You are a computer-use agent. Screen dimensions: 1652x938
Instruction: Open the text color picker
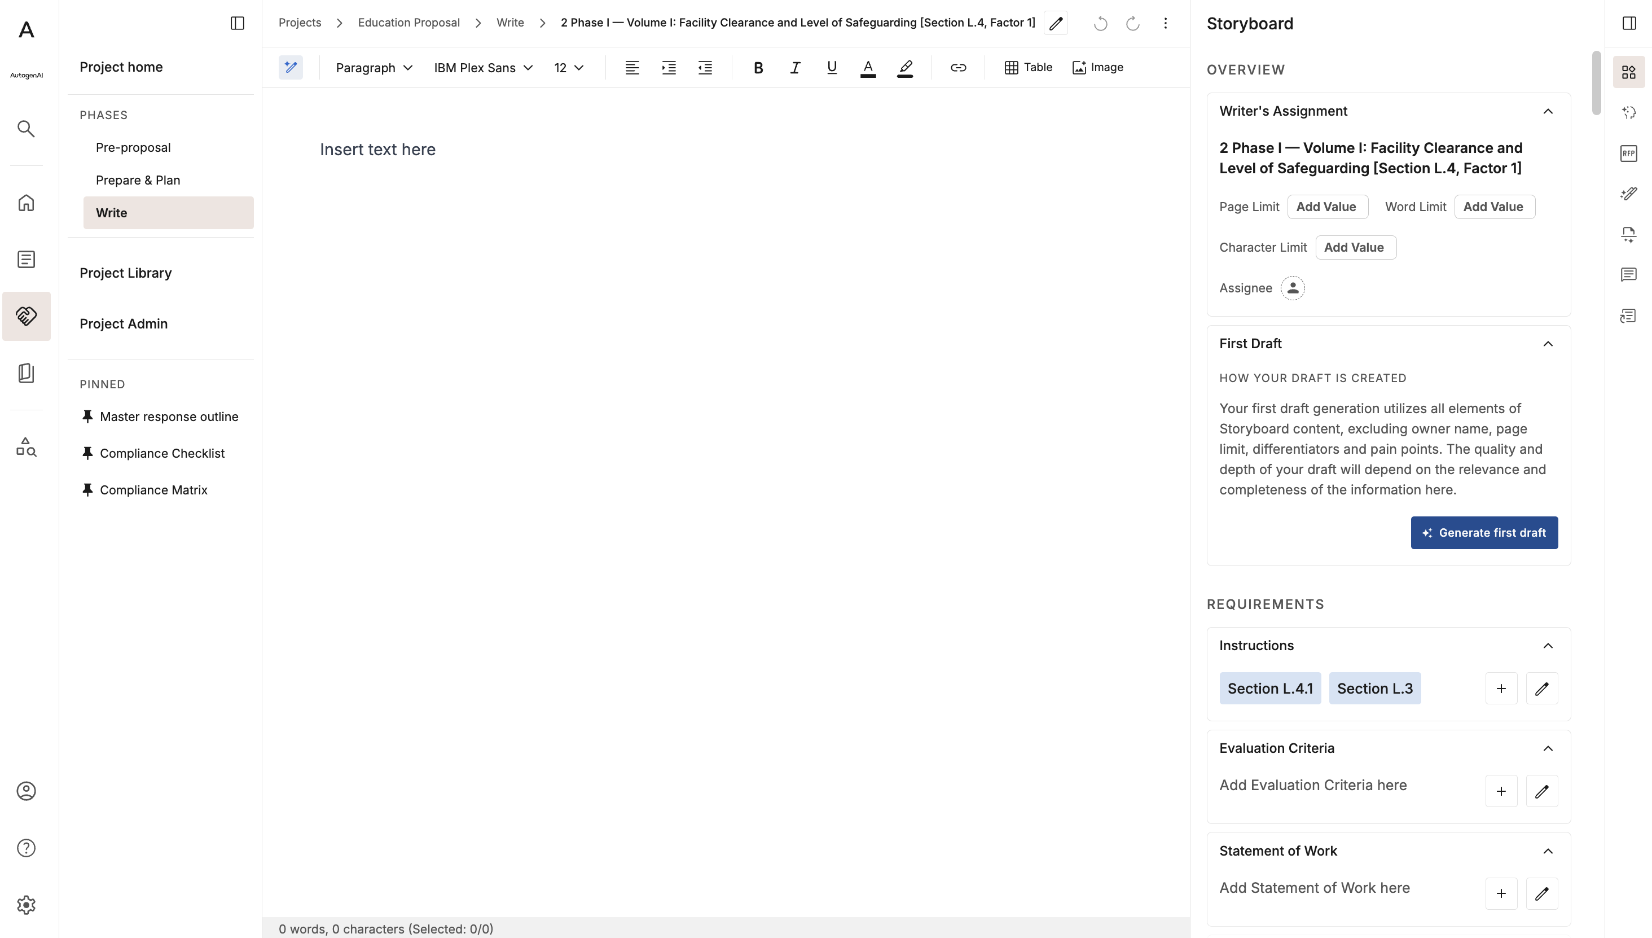[868, 68]
